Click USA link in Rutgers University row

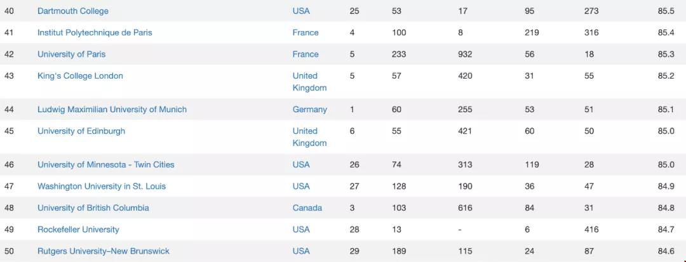[x=301, y=251]
